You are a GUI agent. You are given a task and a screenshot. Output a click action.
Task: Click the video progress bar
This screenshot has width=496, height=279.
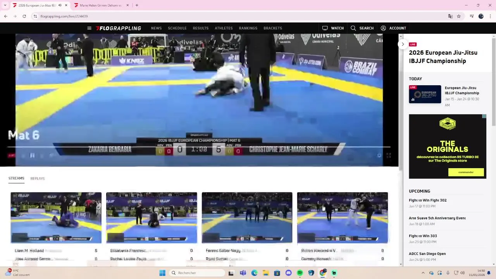[199, 147]
